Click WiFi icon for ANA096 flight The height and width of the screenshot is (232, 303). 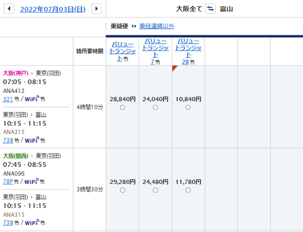coord(32,181)
